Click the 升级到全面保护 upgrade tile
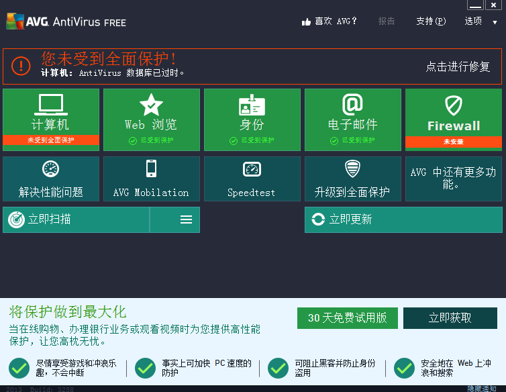This screenshot has width=506, height=392. click(x=352, y=179)
